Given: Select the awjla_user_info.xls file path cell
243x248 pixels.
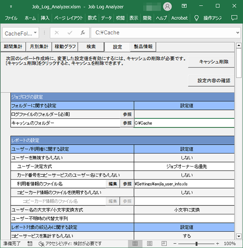Looking at the screenshot, I should pyautogui.click(x=184, y=184).
